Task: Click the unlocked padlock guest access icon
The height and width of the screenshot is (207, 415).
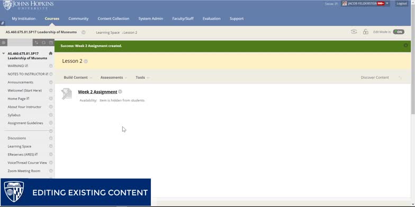Action: pos(365,32)
